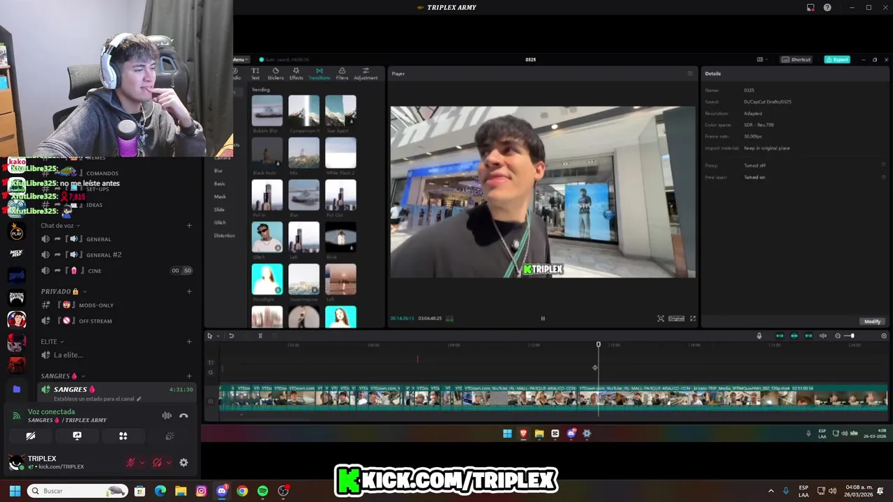Start Discord screen sharing

click(x=77, y=436)
